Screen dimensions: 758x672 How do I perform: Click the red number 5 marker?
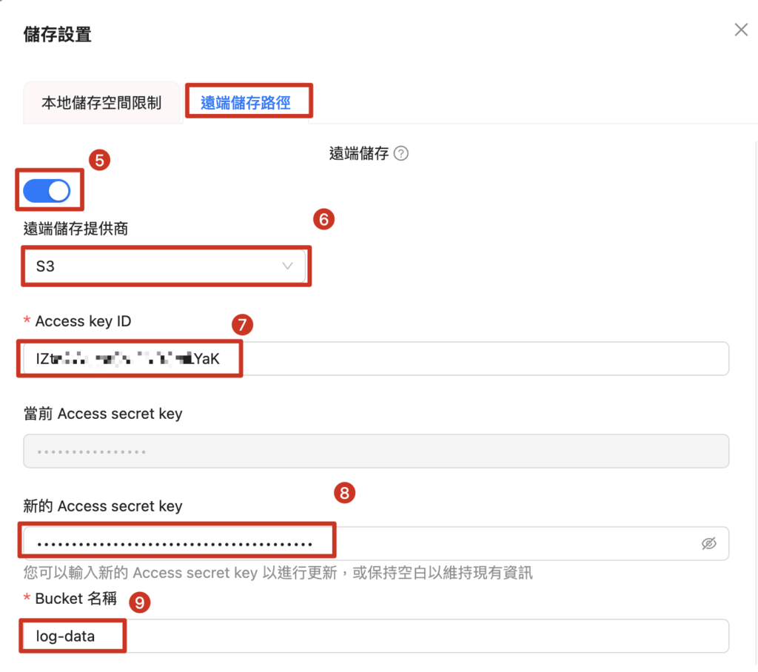pyautogui.click(x=99, y=160)
